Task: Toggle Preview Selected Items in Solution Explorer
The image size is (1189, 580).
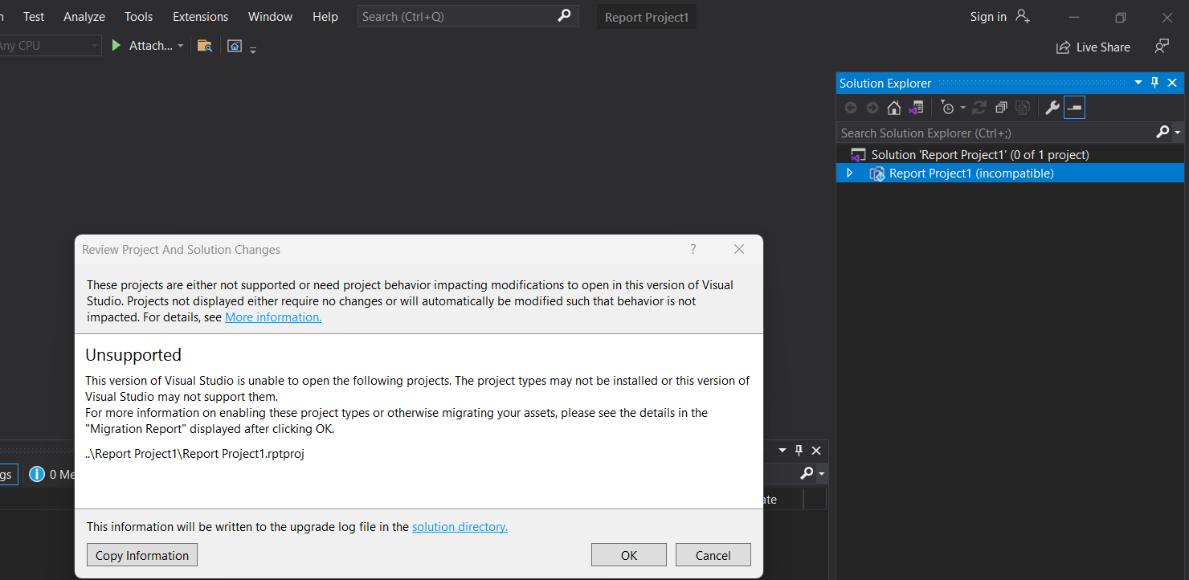Action: click(1074, 108)
